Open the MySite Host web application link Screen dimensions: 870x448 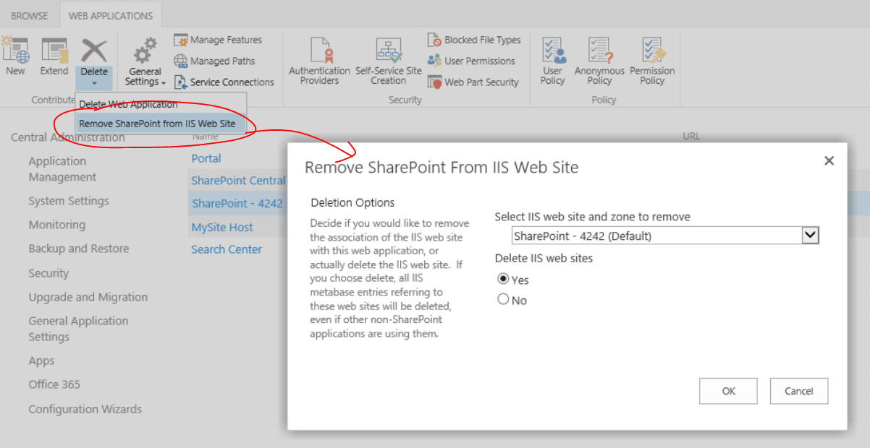coord(222,227)
